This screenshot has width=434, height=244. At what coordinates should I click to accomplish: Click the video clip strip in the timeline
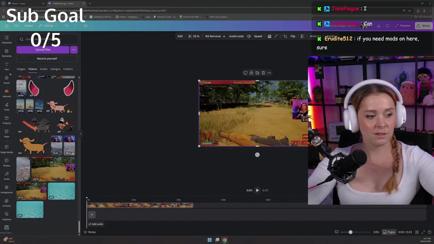pos(140,205)
